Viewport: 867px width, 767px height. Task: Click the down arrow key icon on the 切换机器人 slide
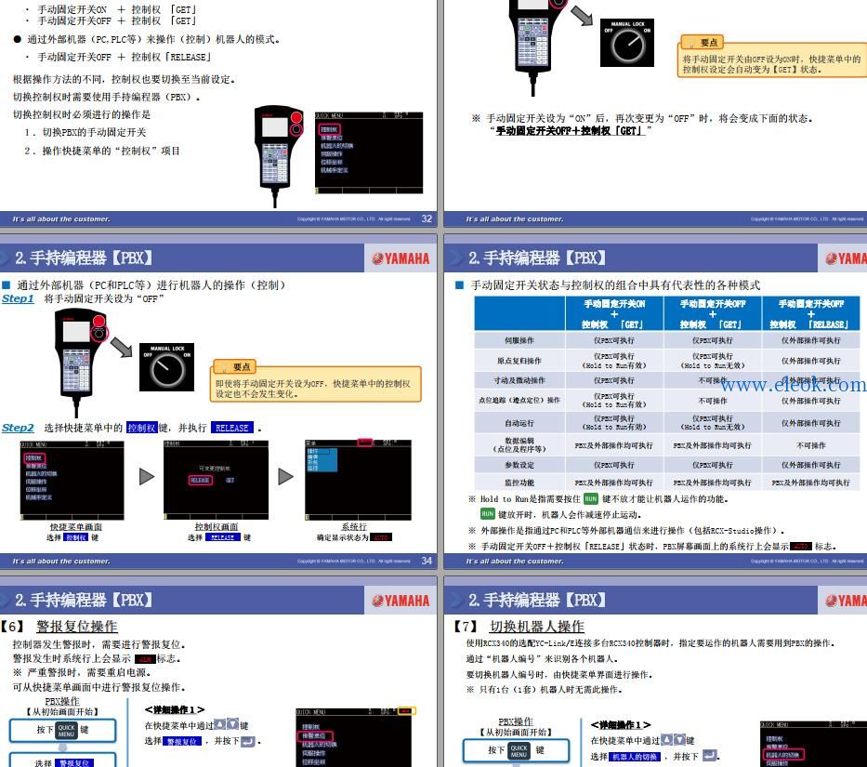point(679,739)
